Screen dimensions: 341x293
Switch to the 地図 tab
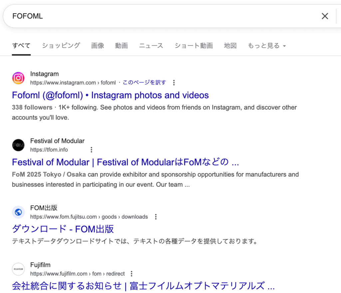coord(230,46)
